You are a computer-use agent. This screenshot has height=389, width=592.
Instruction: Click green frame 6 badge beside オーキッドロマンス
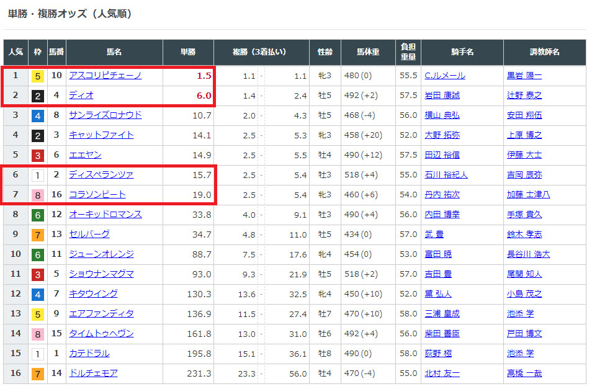click(38, 215)
